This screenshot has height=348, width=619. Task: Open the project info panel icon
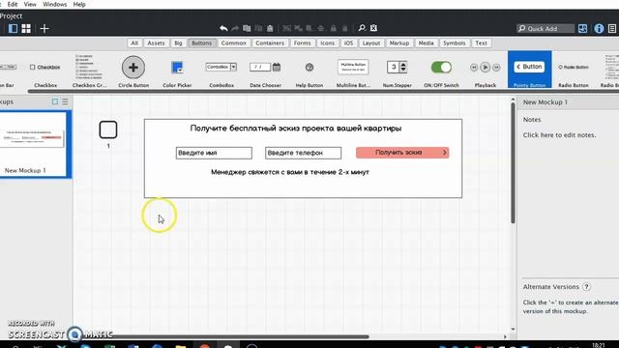click(612, 28)
